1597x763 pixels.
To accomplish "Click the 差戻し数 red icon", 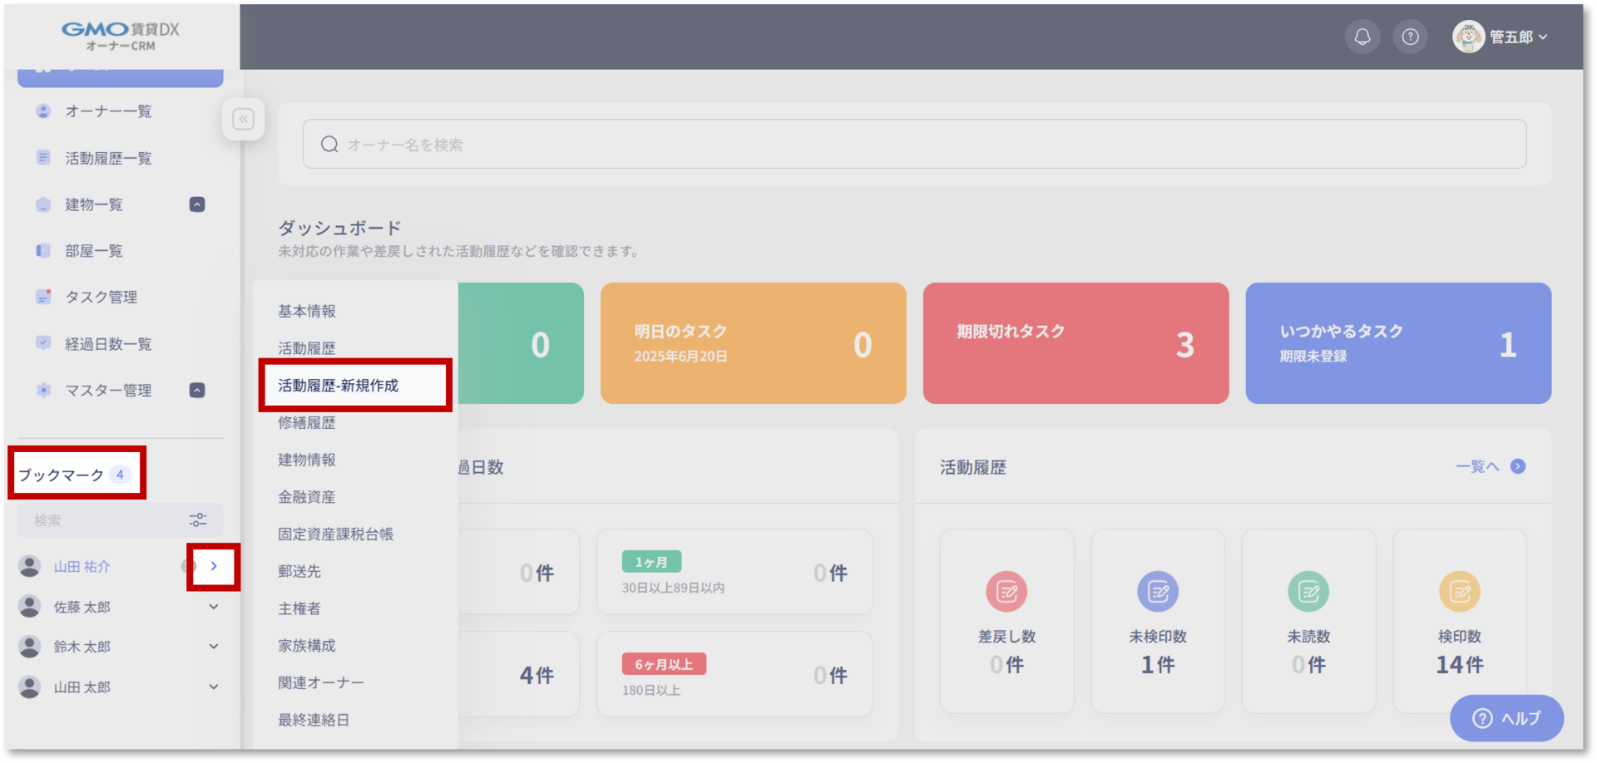I will (x=1006, y=592).
